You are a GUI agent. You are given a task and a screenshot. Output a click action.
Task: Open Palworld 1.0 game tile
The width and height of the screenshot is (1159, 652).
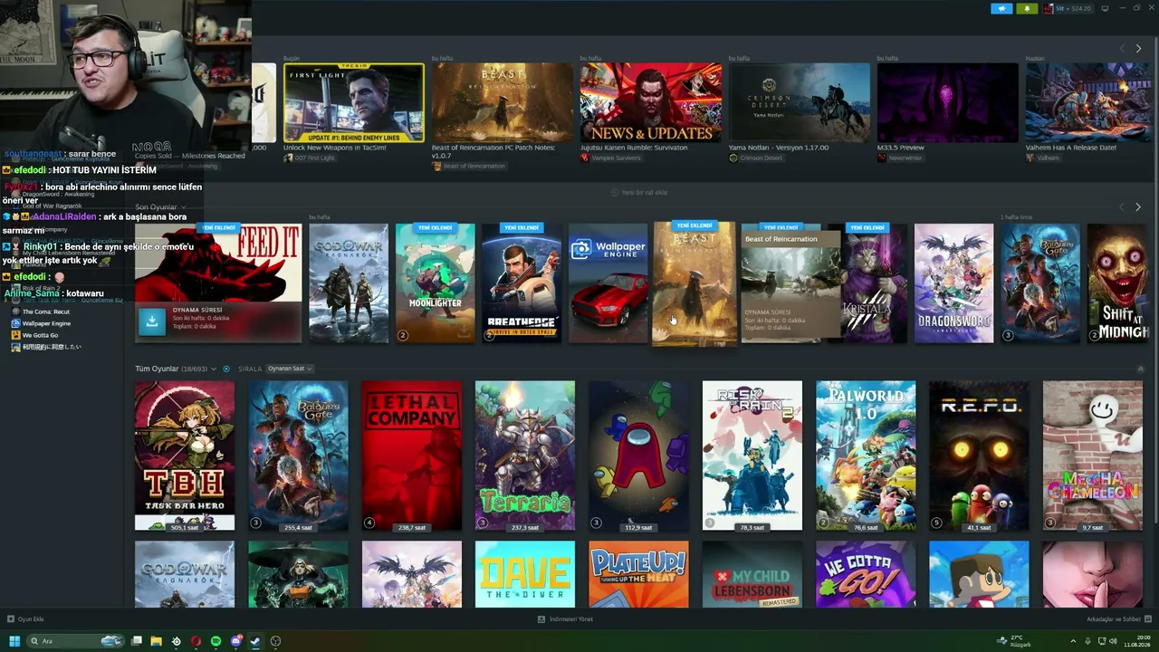(866, 455)
